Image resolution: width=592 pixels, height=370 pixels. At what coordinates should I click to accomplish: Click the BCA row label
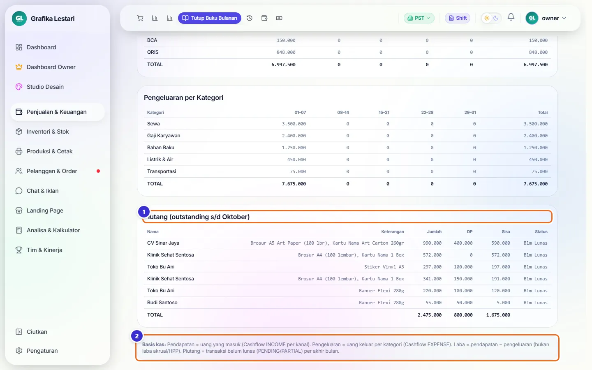(152, 40)
